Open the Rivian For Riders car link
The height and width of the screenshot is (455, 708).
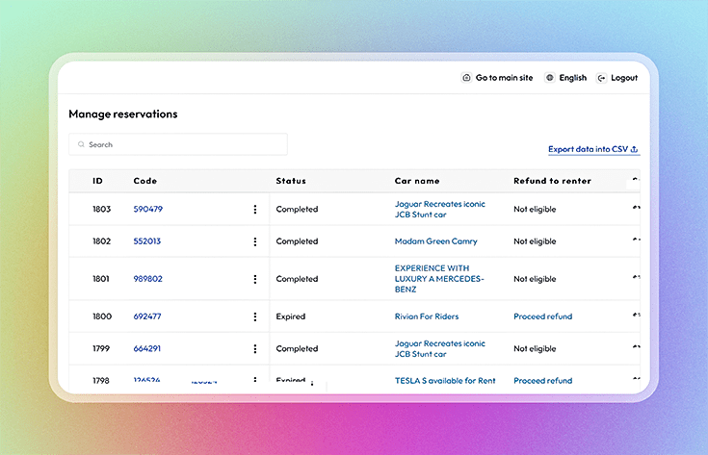(x=427, y=316)
